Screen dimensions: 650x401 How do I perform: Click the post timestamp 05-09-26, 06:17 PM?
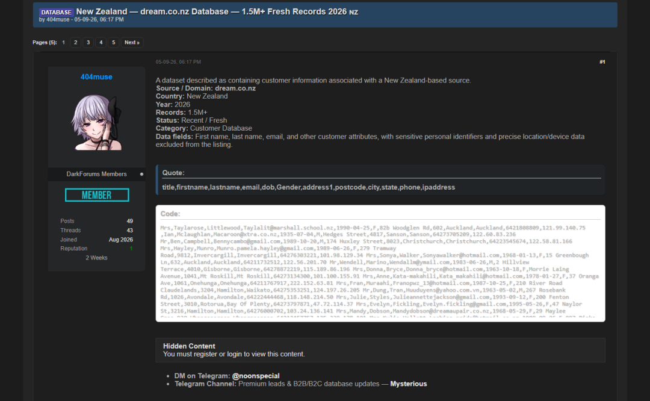[178, 62]
